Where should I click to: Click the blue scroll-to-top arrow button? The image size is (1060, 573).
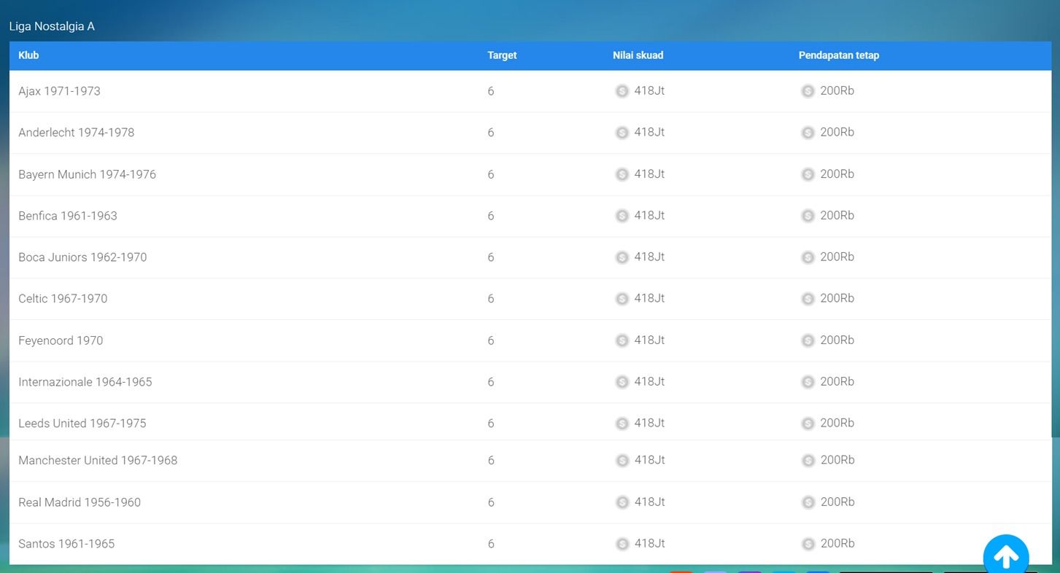(x=1006, y=556)
